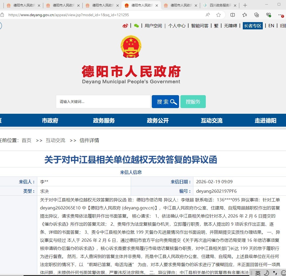The width and height of the screenshot is (286, 276).
Task: Add this page to favorites with star icon
Action: coord(218,15)
